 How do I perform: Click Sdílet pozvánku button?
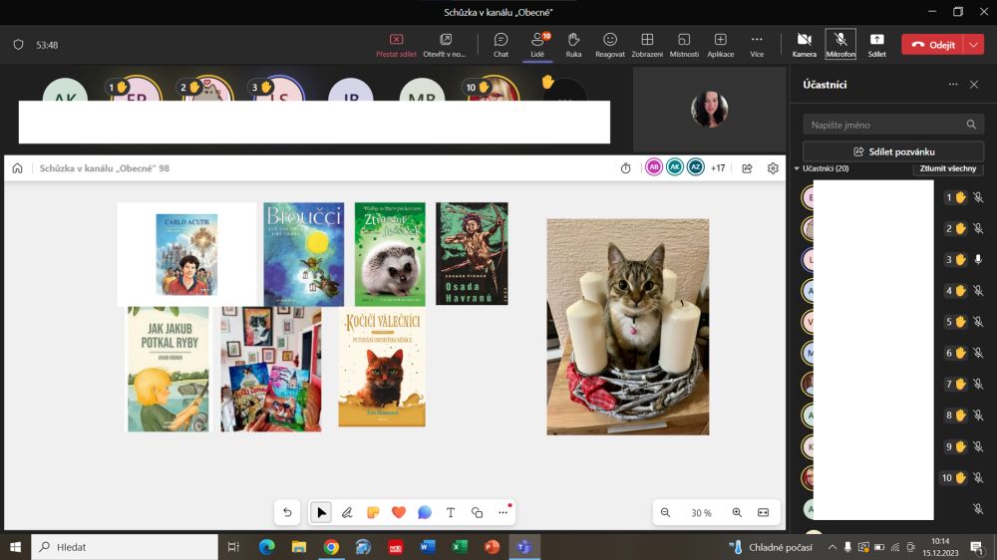click(893, 151)
